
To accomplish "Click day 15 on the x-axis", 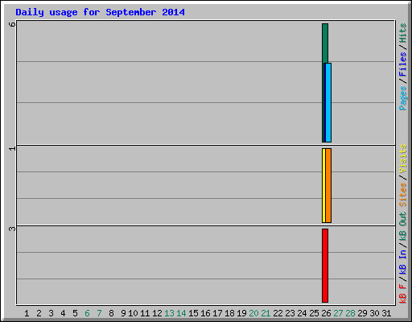I will coord(193,313).
